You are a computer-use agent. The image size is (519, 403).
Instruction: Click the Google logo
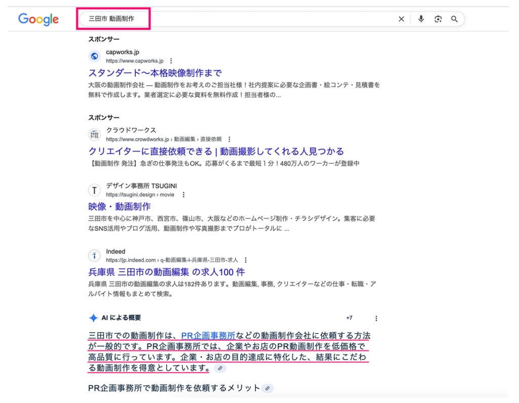(x=39, y=19)
